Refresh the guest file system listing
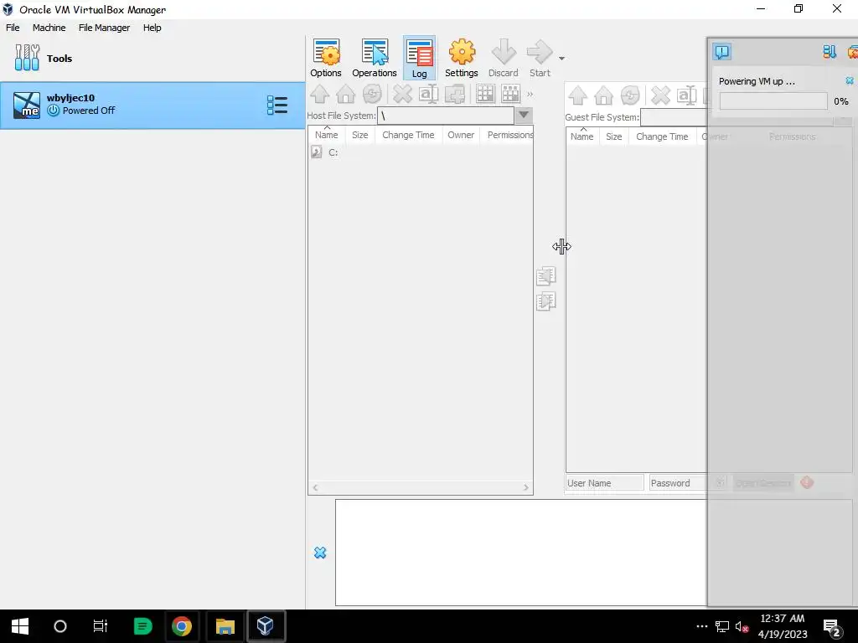Image resolution: width=858 pixels, height=643 pixels. tap(630, 95)
